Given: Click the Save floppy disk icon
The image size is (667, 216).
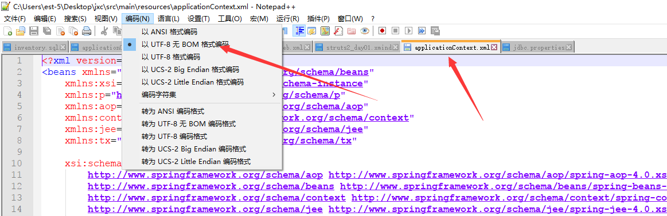Looking at the screenshot, I should coord(34,30).
